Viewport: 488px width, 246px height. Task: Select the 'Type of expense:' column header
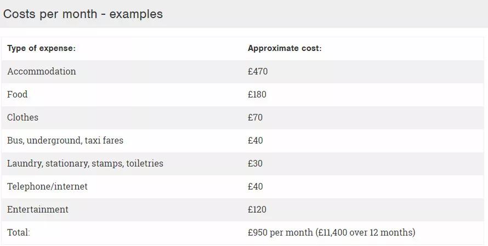[x=41, y=48]
